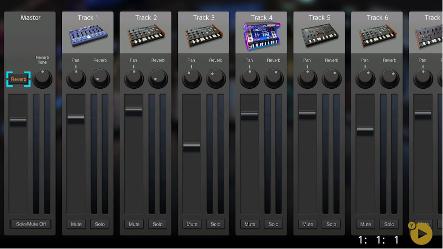Click the Track 1 Pan knob
The image size is (443, 249).
pos(76,78)
